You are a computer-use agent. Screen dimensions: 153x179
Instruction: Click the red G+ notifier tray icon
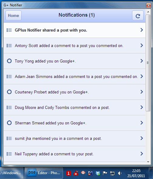[x=69, y=173]
